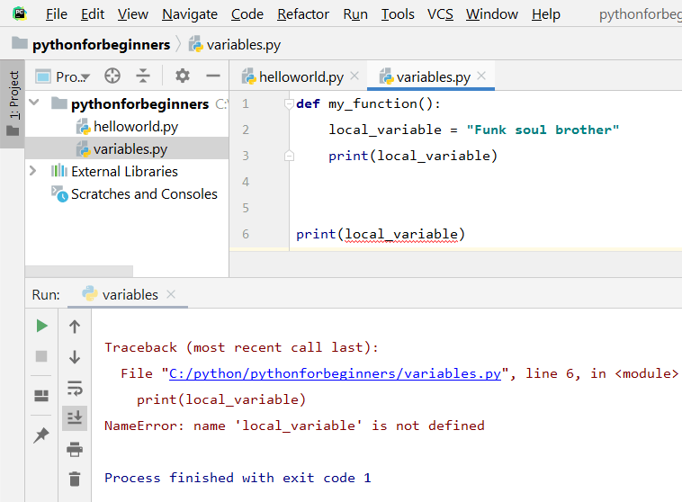Click the Print console output icon
Screen dimensions: 682x502
point(75,449)
